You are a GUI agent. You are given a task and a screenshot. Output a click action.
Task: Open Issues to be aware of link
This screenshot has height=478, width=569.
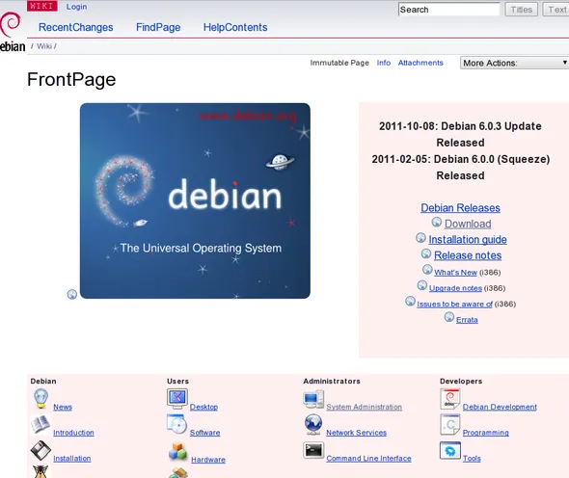454,304
